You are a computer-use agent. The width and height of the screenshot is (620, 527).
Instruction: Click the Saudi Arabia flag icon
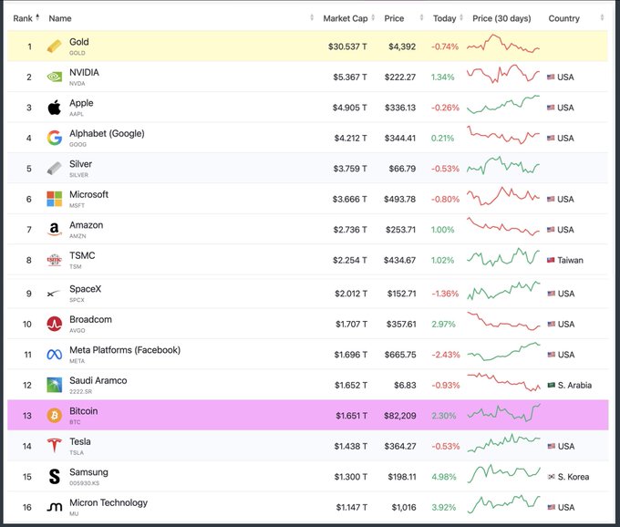(x=552, y=385)
